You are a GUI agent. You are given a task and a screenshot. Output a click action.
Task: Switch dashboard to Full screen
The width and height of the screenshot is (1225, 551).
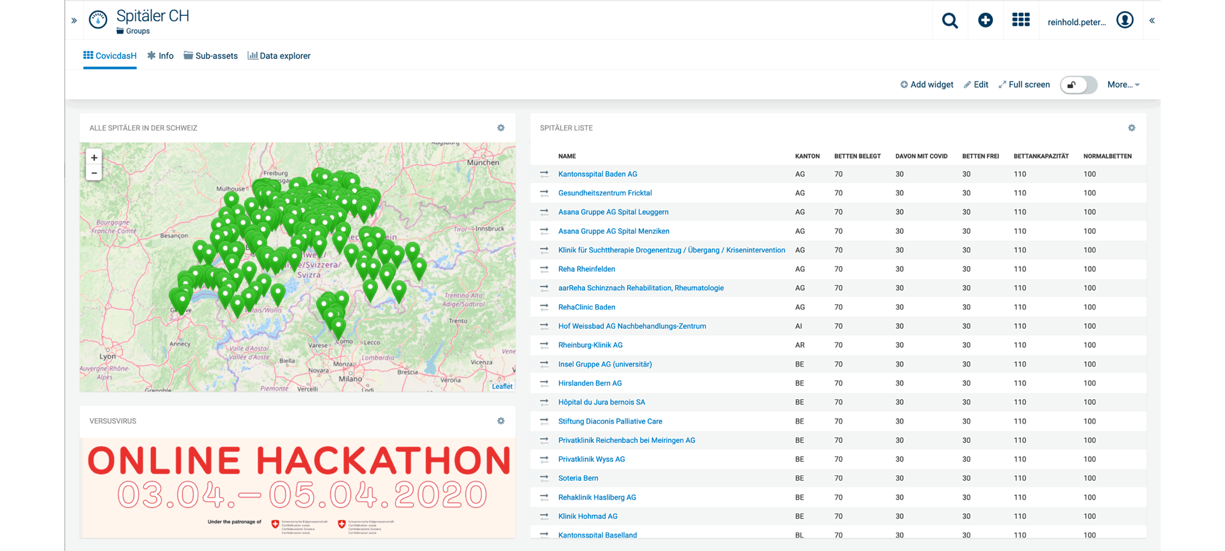[x=1024, y=85]
